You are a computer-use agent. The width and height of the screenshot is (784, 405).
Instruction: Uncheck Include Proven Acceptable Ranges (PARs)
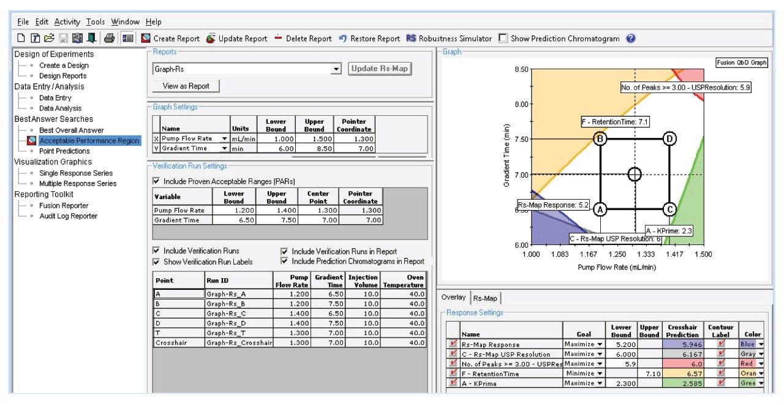157,181
